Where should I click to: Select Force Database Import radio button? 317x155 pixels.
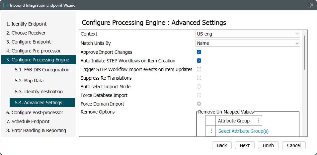click(199, 95)
